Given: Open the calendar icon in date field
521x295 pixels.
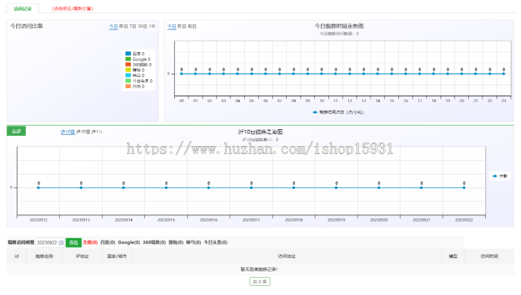Looking at the screenshot, I should click(61, 243).
